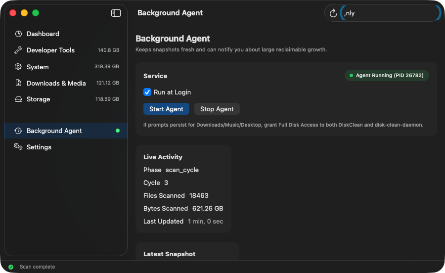Select System in the sidebar
The height and width of the screenshot is (273, 445).
tap(66, 67)
